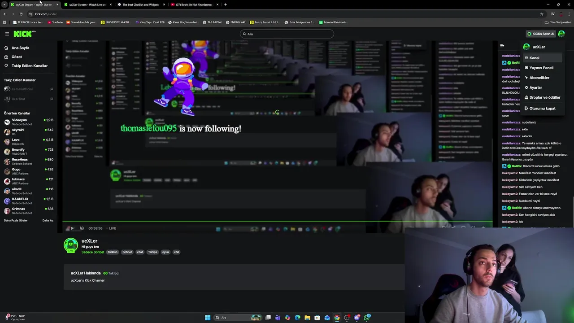Open the YouTube bookmark
This screenshot has width=574, height=323.
coord(55,22)
